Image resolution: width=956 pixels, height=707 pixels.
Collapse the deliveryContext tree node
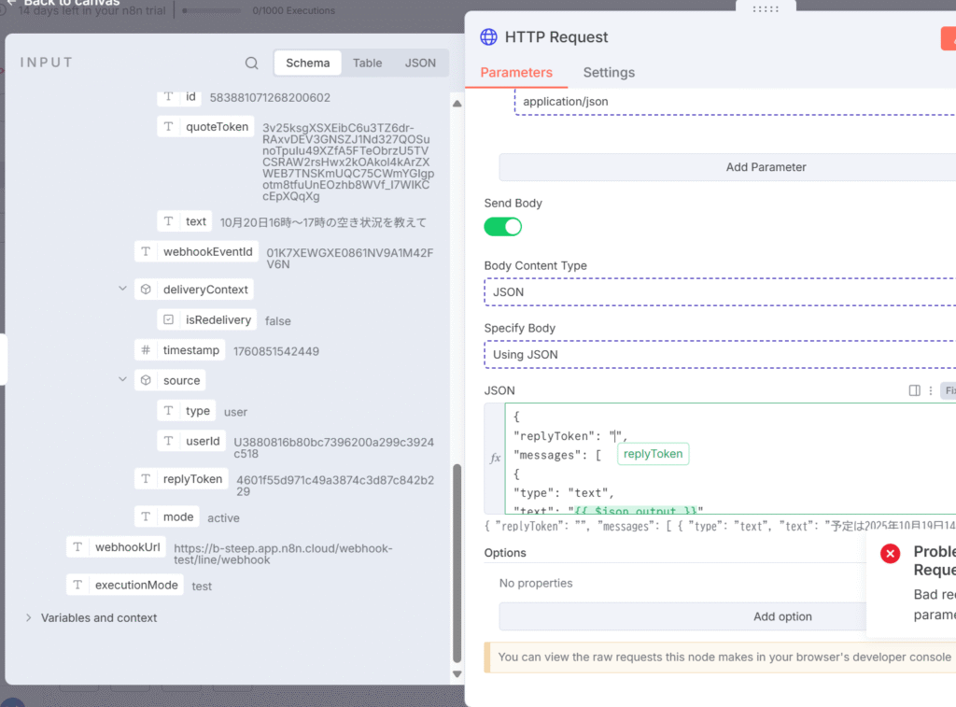click(122, 290)
